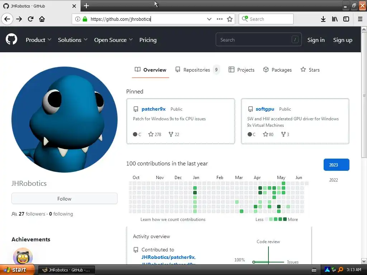Open a new browser tab with plus
367x275 pixels.
click(x=86, y=6)
